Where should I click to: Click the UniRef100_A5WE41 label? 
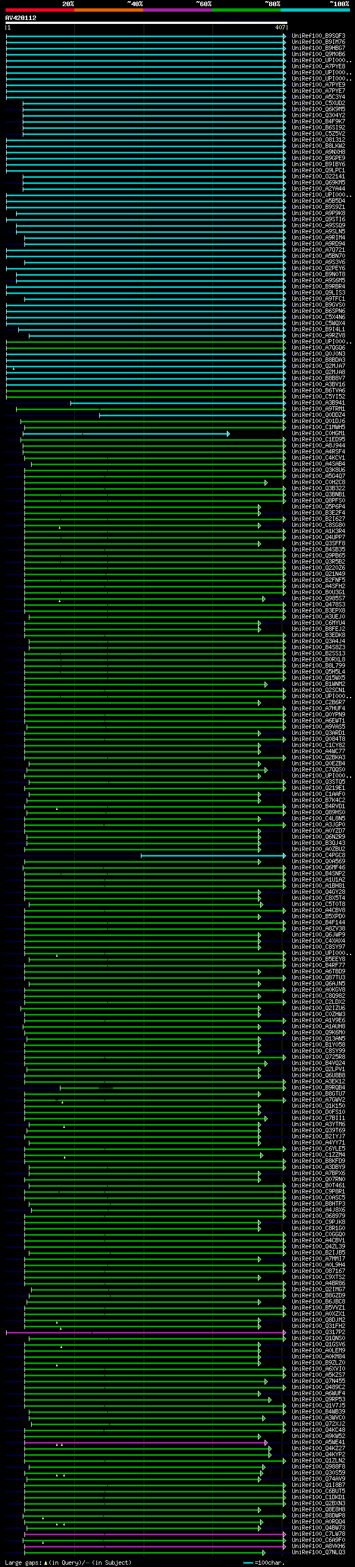click(x=318, y=1442)
